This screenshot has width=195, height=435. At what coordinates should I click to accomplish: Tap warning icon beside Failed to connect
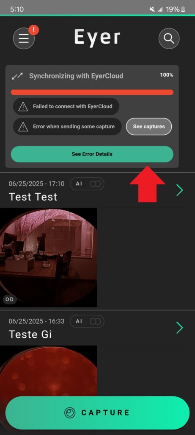23,106
